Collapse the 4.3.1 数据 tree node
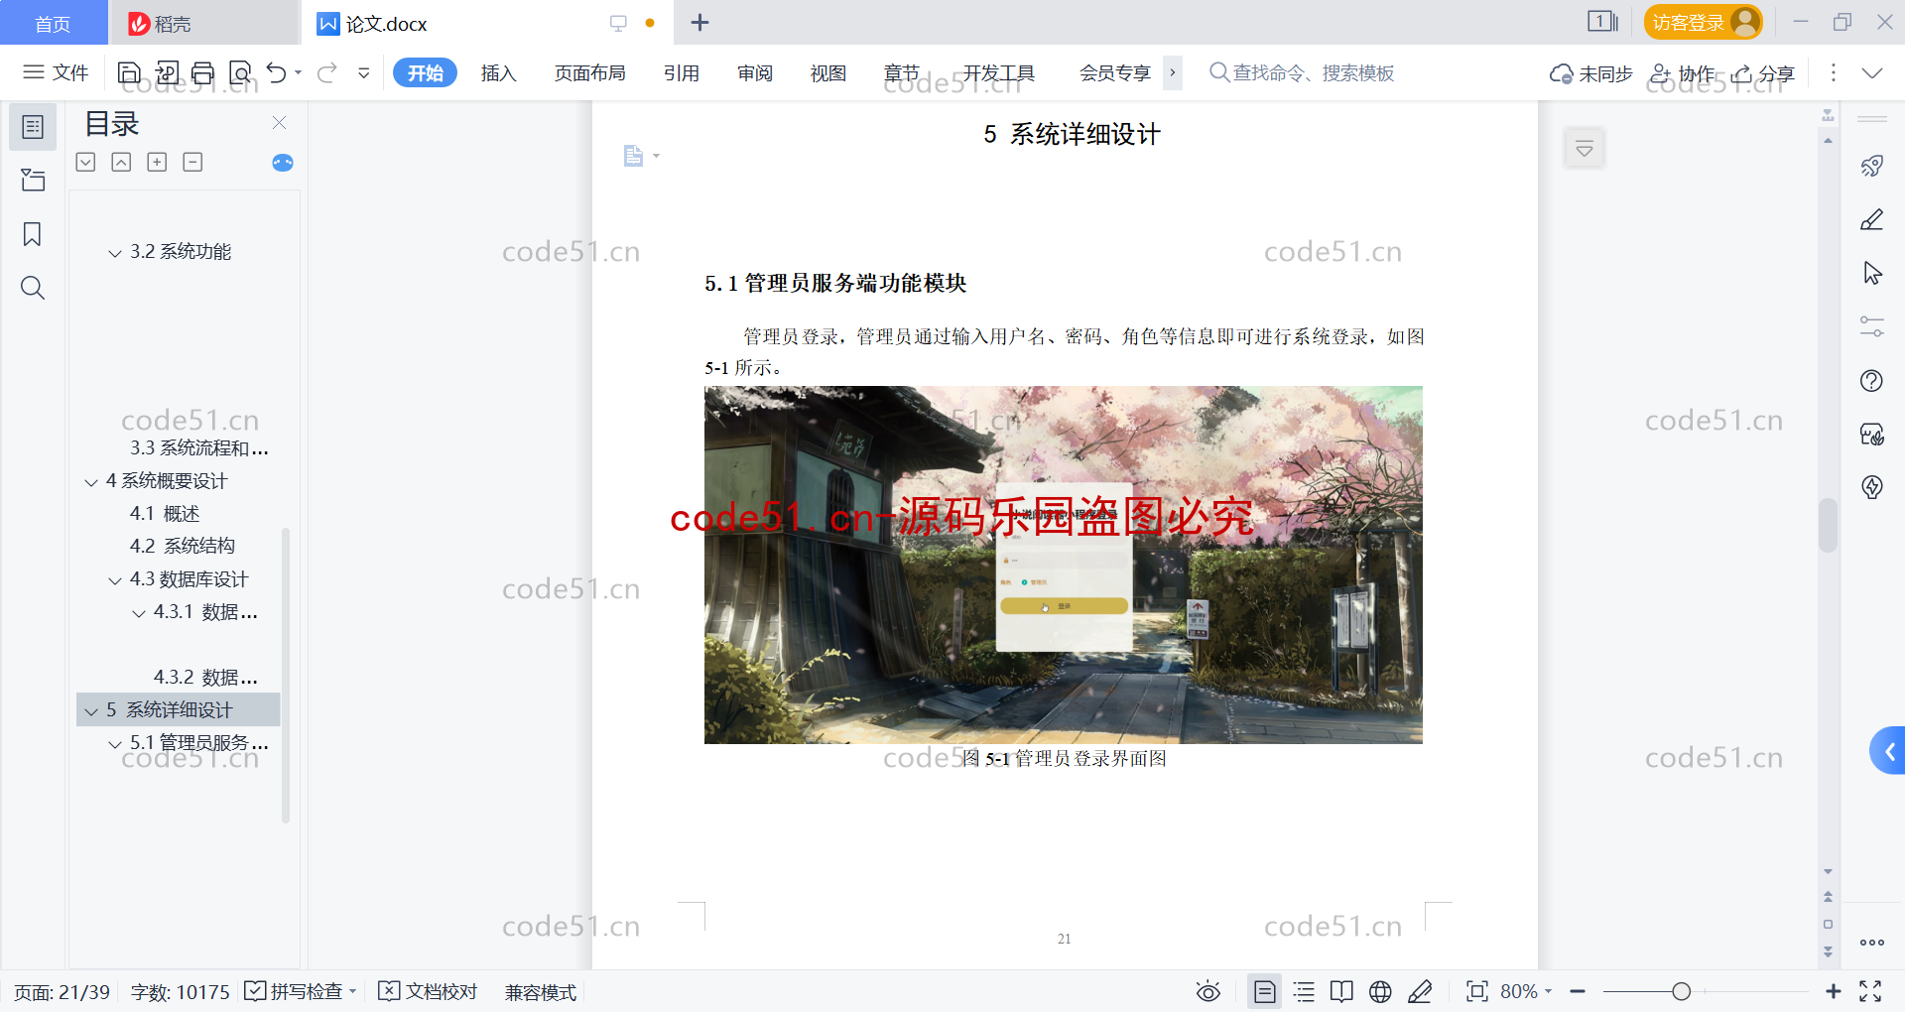 pos(139,613)
